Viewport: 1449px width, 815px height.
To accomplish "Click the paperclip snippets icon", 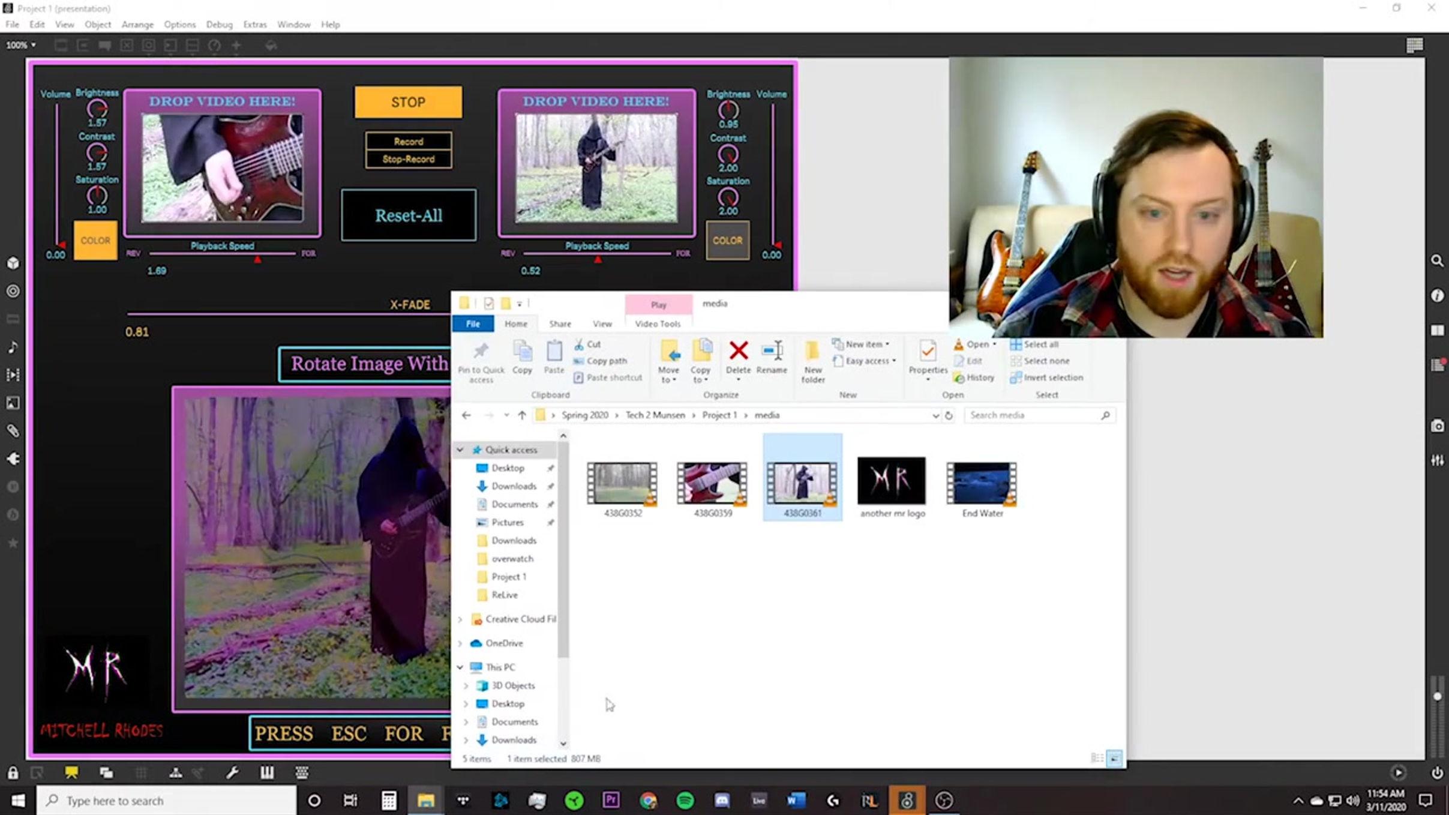I will click(13, 431).
